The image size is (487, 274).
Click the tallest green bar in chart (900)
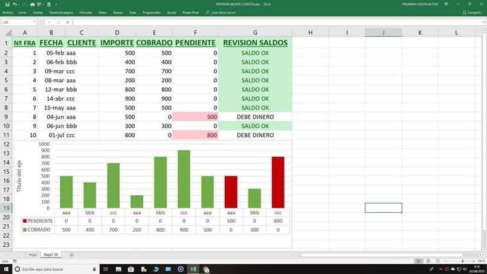[x=184, y=179]
